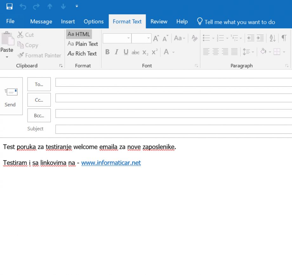
Task: Open the Change Case dropdown
Action: click(180, 38)
